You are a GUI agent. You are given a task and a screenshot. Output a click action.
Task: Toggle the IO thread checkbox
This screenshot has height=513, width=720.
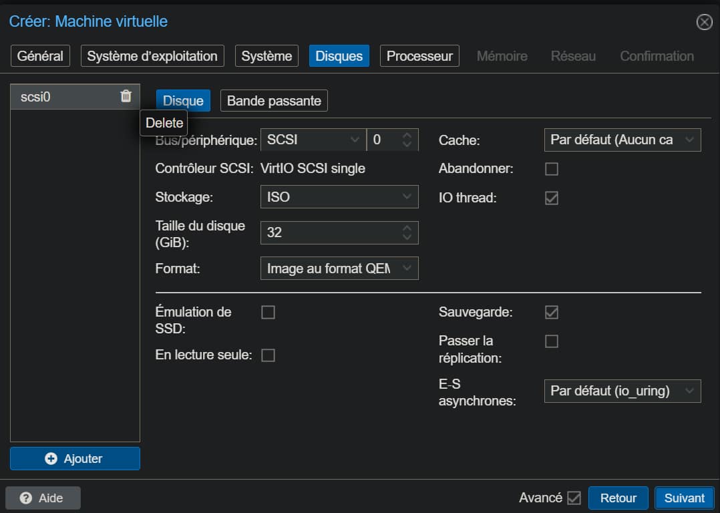coord(552,198)
